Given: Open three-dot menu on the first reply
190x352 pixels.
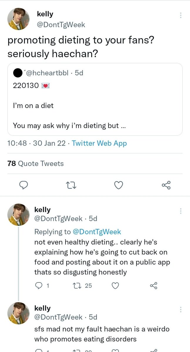Looking at the screenshot, I should pos(181,211).
